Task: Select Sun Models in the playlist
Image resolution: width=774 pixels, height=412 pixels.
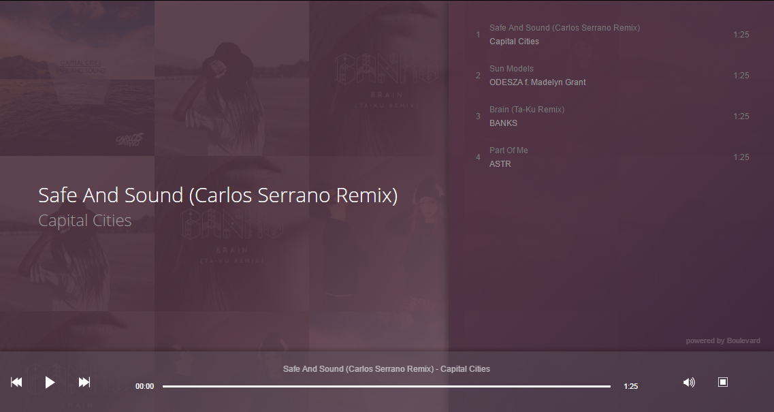Action: [x=612, y=76]
